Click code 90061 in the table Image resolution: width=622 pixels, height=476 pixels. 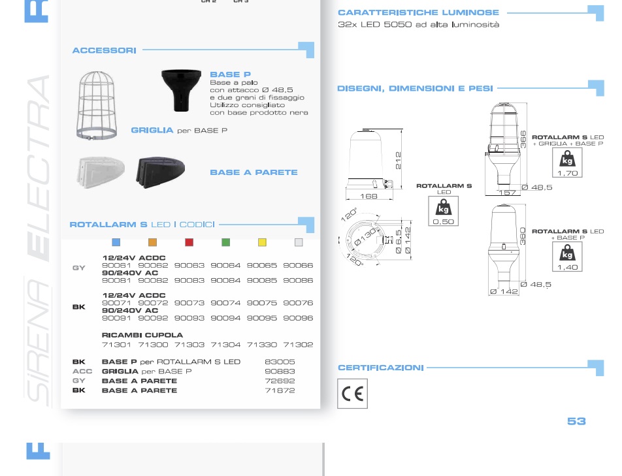tap(116, 265)
